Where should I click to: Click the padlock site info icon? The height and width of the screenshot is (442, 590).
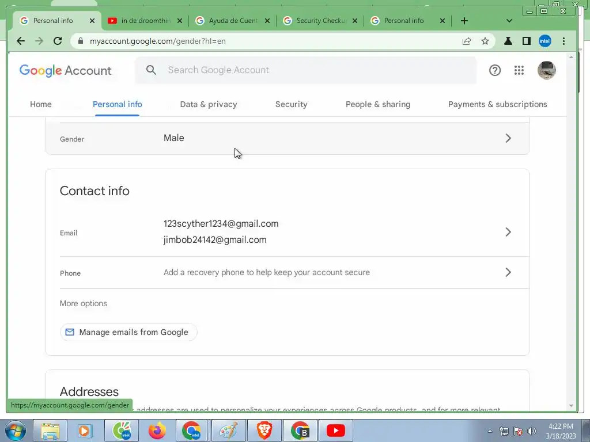pos(81,41)
